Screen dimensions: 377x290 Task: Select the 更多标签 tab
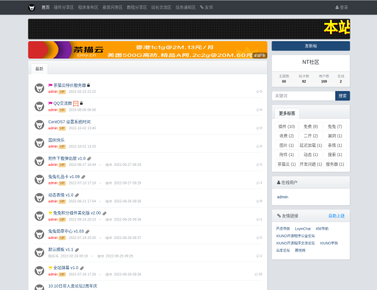point(287,114)
